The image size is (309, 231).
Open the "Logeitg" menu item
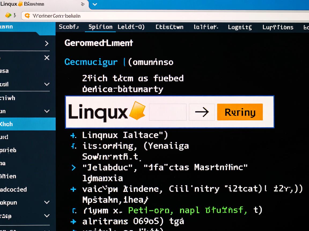240,27
